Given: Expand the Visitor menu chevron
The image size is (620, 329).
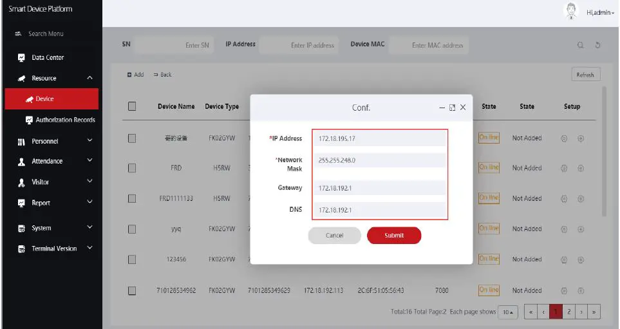Looking at the screenshot, I should click(x=89, y=181).
